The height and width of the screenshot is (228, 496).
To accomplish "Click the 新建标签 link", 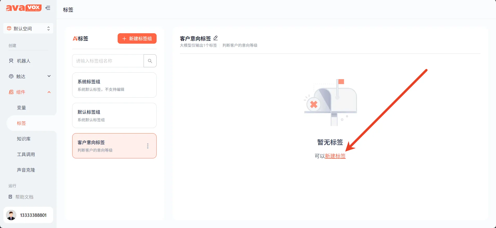I will click(x=335, y=156).
